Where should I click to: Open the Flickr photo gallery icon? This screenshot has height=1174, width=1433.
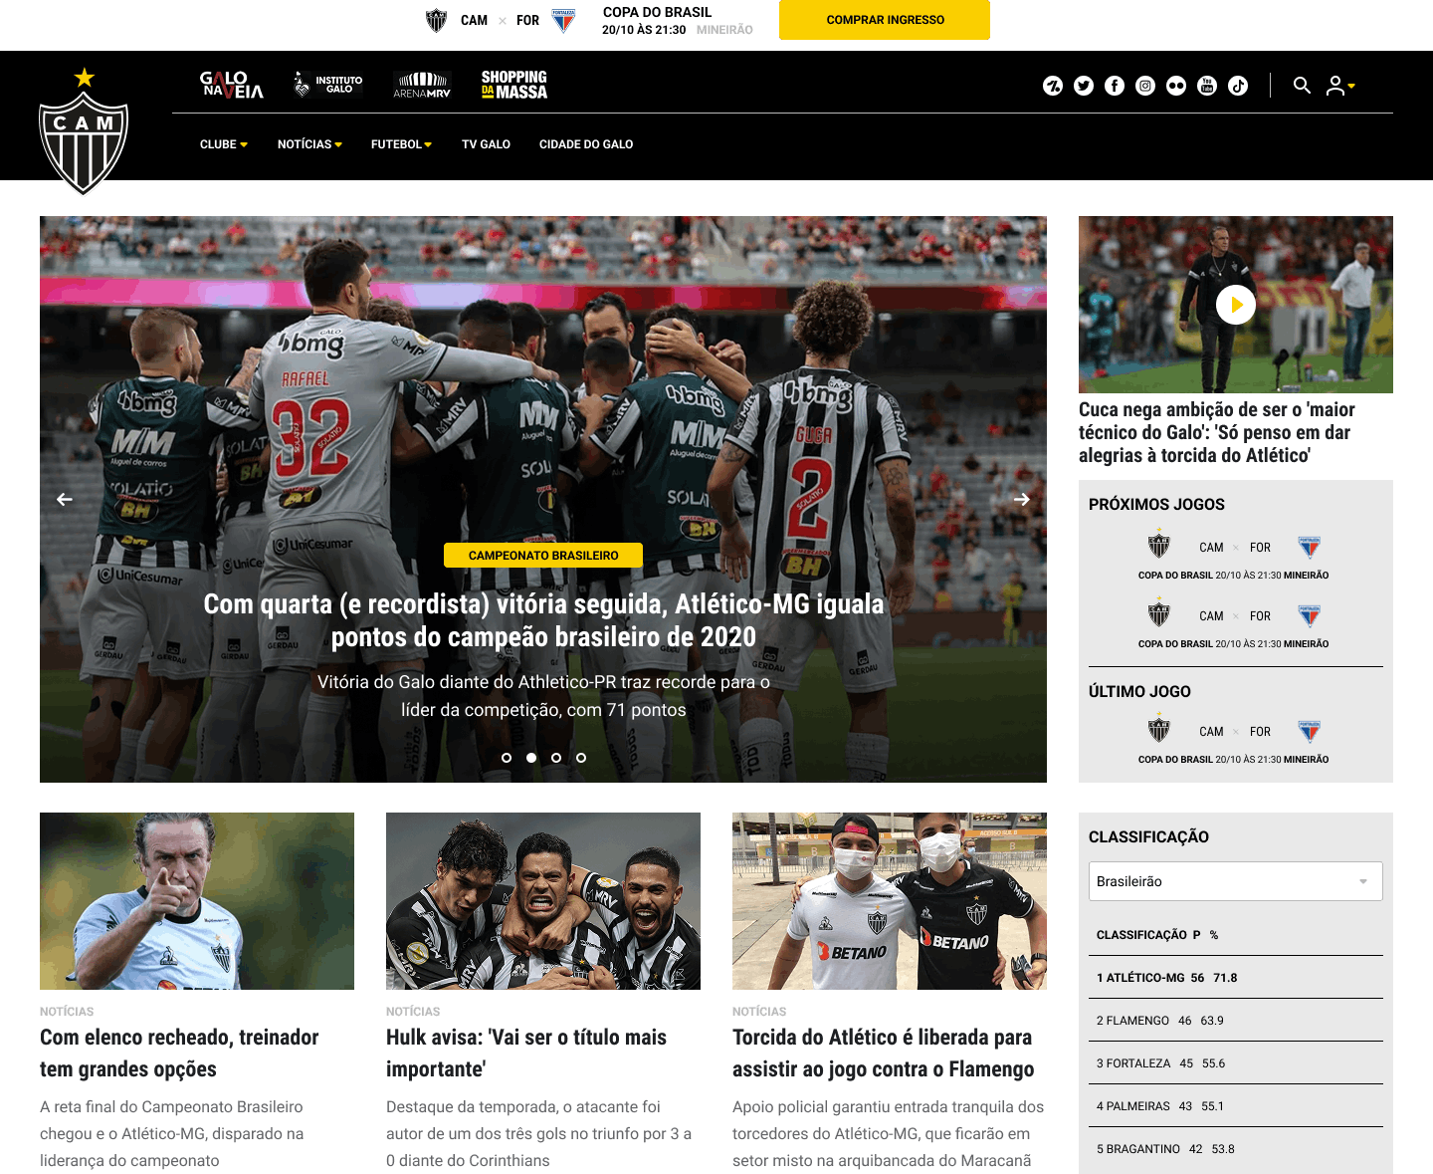point(1175,86)
